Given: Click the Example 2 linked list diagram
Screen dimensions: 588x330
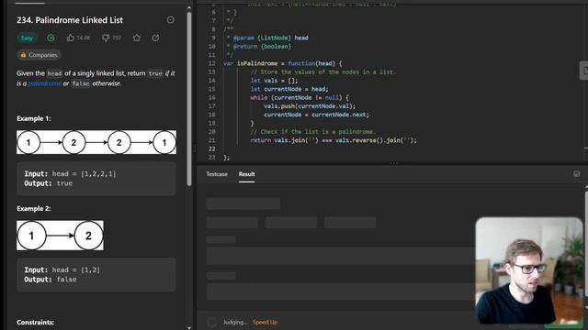Looking at the screenshot, I should [x=60, y=236].
